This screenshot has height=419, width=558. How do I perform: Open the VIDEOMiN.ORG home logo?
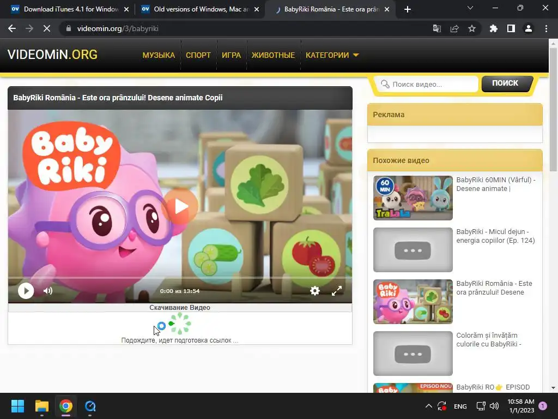(52, 55)
